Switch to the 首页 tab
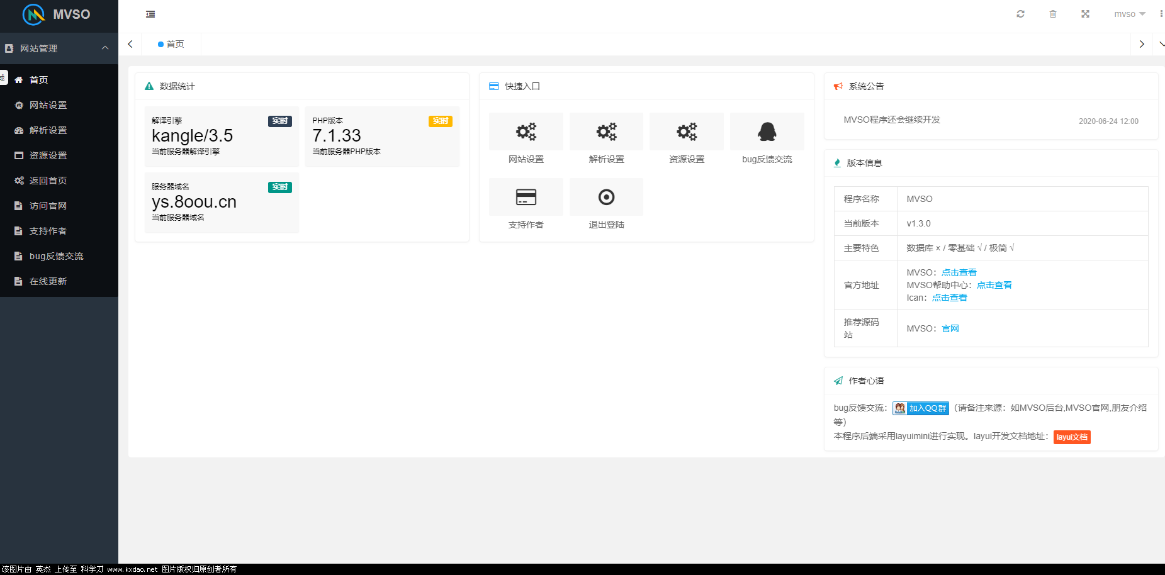The image size is (1165, 575). [171, 44]
